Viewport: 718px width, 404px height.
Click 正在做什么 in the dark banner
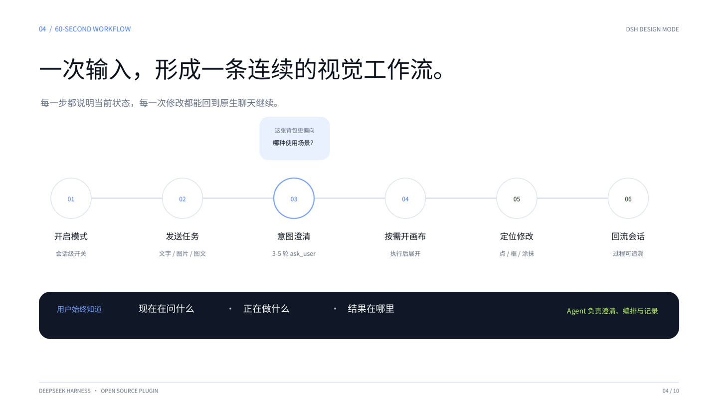pyautogui.click(x=266, y=309)
